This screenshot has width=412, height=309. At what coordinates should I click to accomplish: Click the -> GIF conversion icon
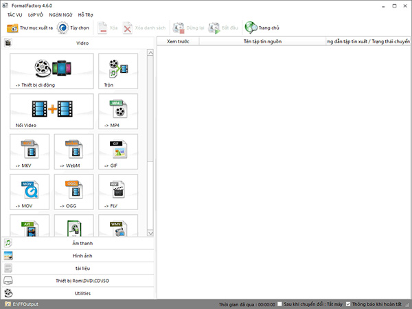117,152
